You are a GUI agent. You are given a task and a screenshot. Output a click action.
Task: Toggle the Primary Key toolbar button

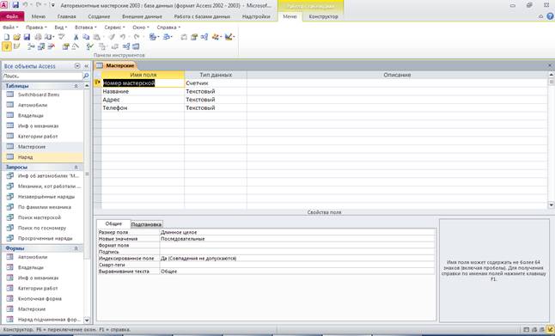6,46
